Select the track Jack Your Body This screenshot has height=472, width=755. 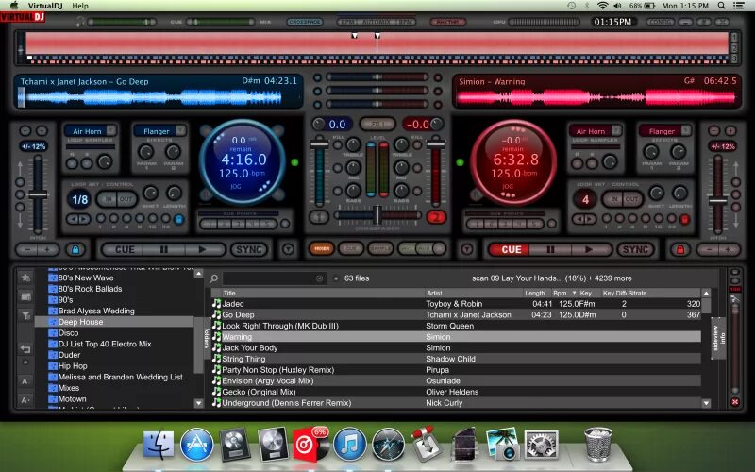456,347
